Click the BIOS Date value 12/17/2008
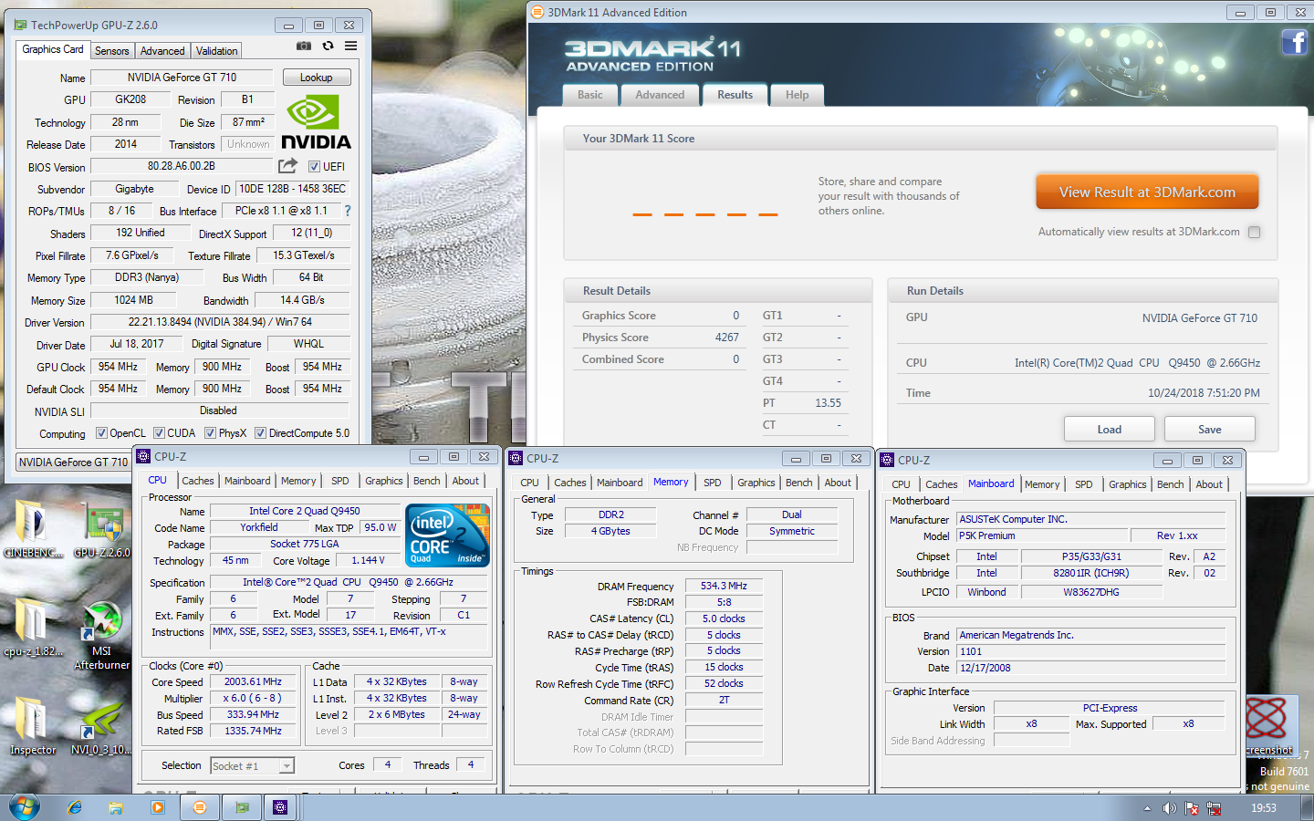Image resolution: width=1314 pixels, height=821 pixels. coord(1090,668)
